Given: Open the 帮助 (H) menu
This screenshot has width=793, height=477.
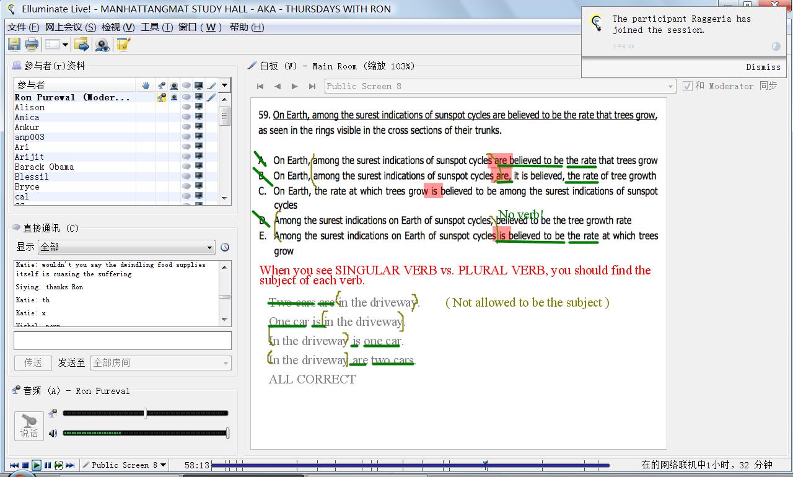Looking at the screenshot, I should point(247,27).
